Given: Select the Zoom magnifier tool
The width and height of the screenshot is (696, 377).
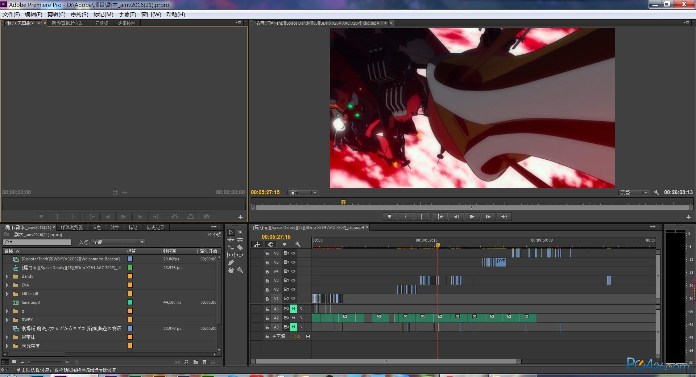Looking at the screenshot, I should tap(240, 270).
